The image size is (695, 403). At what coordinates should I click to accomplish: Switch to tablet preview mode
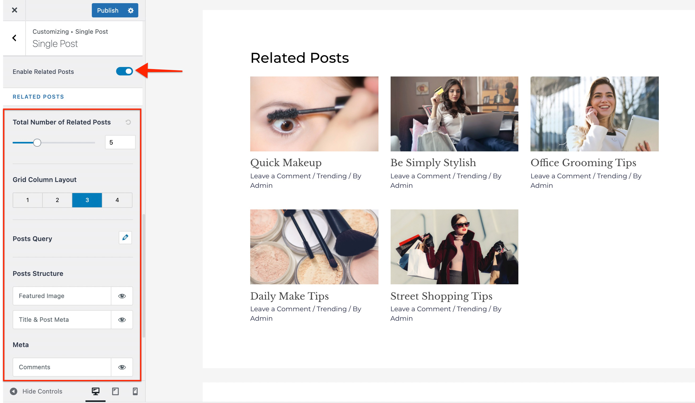[115, 391]
